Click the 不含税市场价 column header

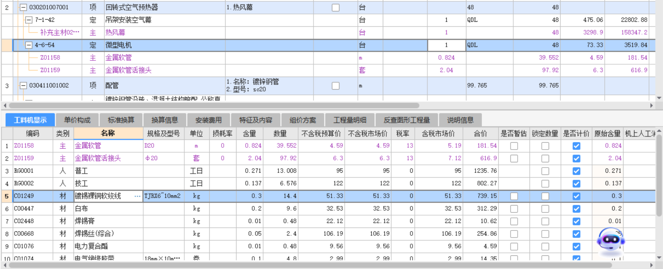point(368,133)
